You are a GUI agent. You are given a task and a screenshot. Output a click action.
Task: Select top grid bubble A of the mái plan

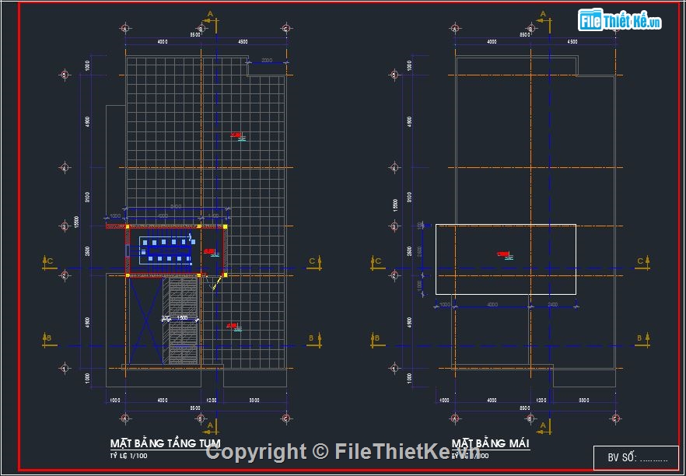click(x=455, y=29)
